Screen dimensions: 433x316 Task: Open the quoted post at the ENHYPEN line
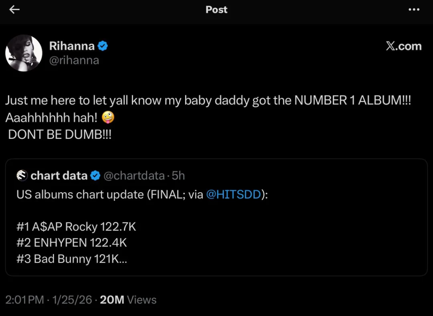[72, 243]
